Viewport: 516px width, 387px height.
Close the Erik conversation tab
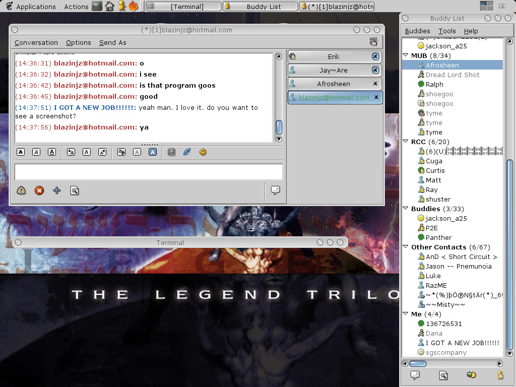375,56
